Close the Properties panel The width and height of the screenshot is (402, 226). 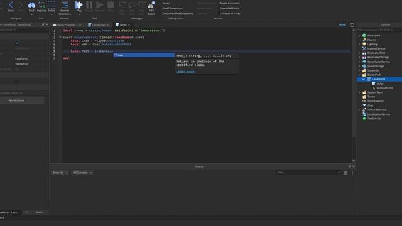[x=46, y=24]
